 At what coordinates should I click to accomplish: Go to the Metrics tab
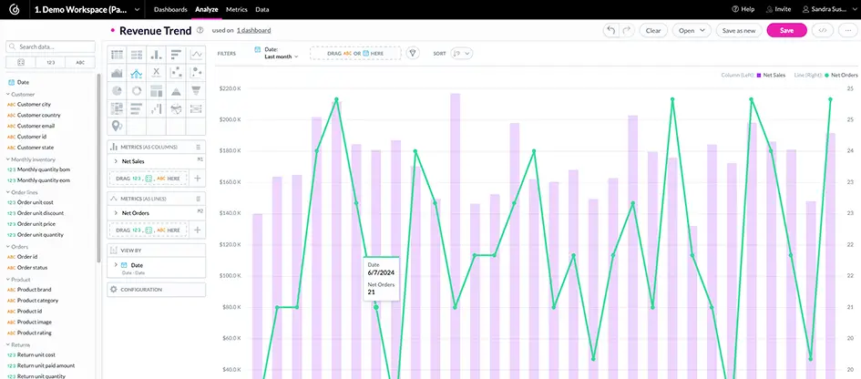[237, 9]
